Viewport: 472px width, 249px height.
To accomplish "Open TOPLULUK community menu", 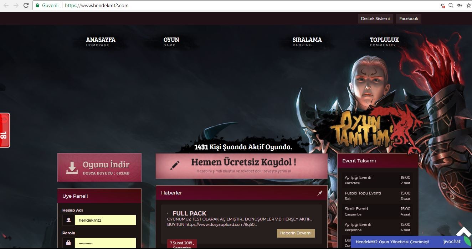I will (x=384, y=42).
